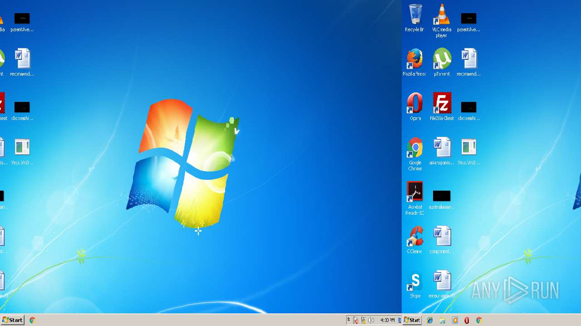Select recommend document in left desktop copy

[x=22, y=62]
